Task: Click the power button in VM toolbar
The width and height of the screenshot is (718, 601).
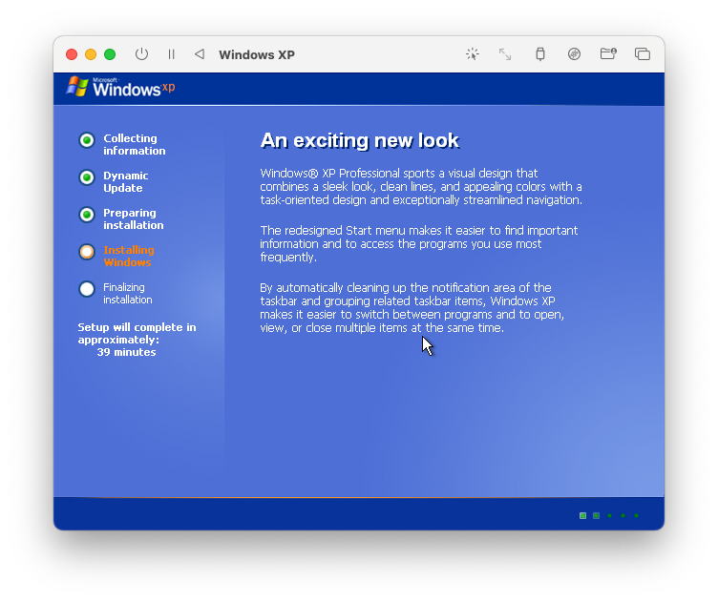Action: tap(141, 54)
